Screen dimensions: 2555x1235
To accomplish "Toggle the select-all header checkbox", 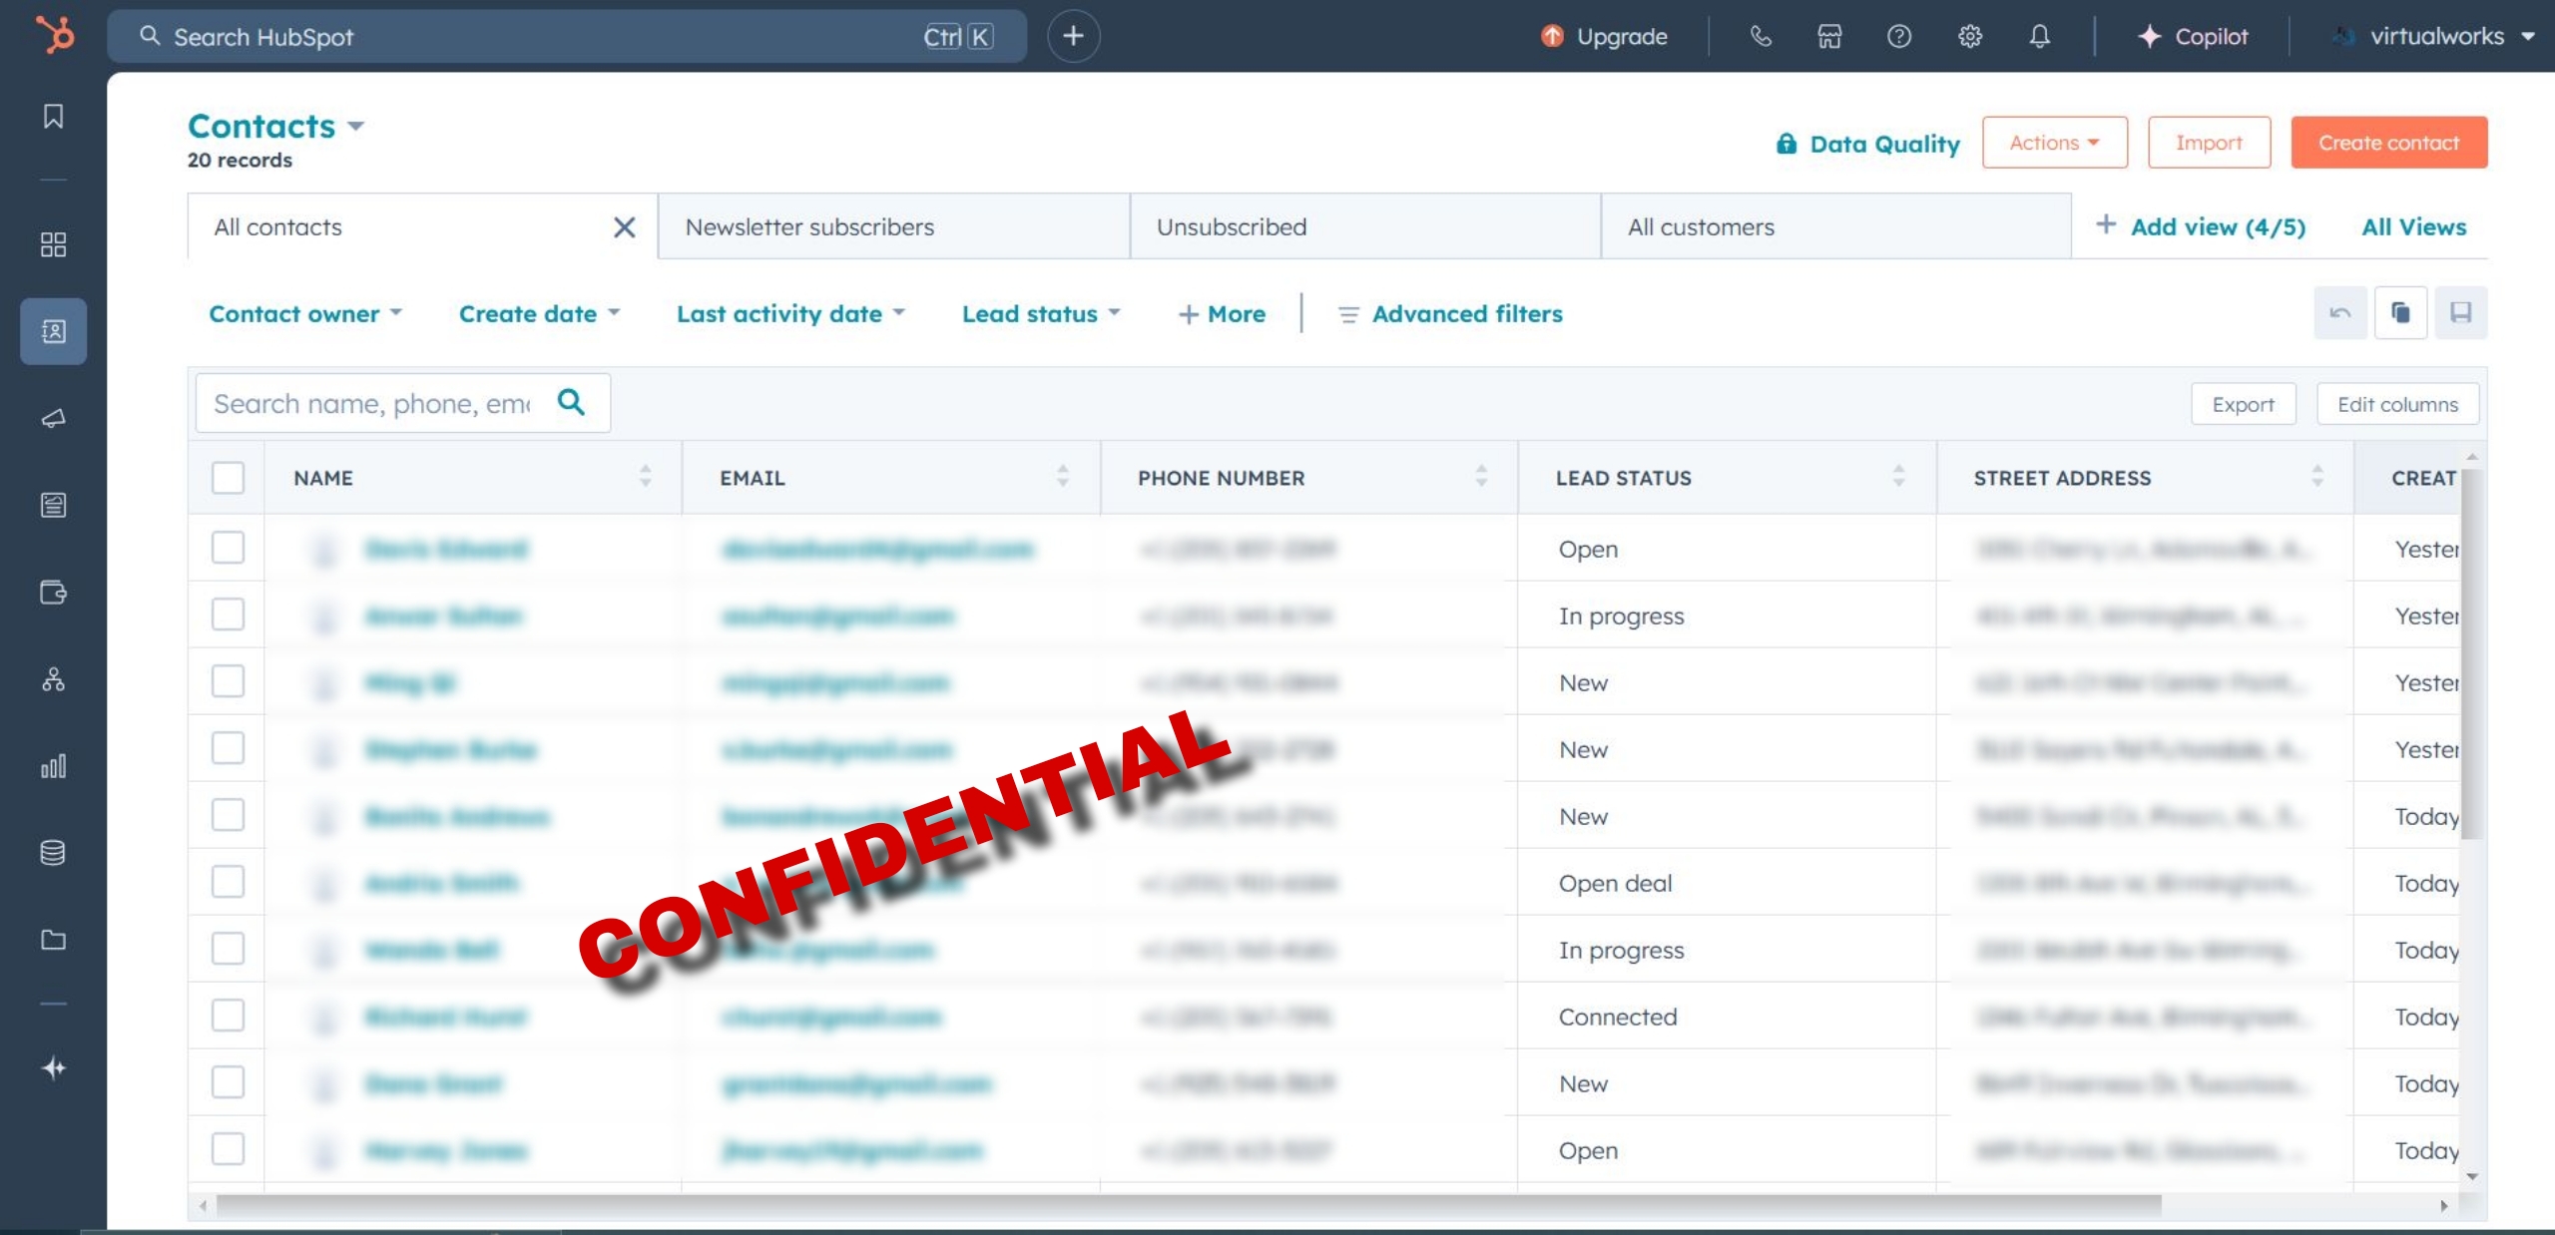I will coord(228,478).
